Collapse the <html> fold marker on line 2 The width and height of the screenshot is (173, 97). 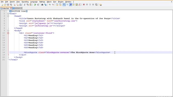[x=8, y=14]
